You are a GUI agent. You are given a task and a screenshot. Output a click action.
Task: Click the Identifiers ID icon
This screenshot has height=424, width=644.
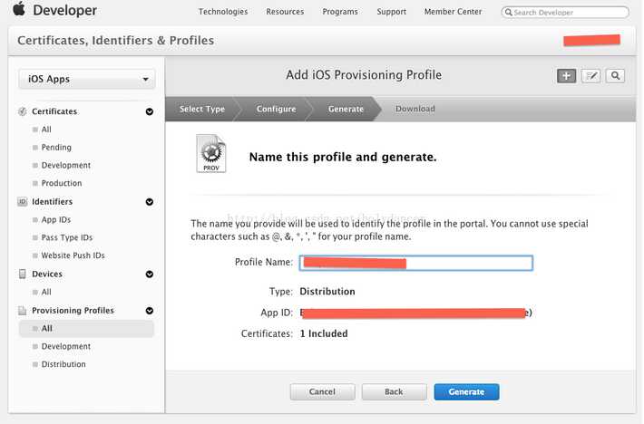22,202
